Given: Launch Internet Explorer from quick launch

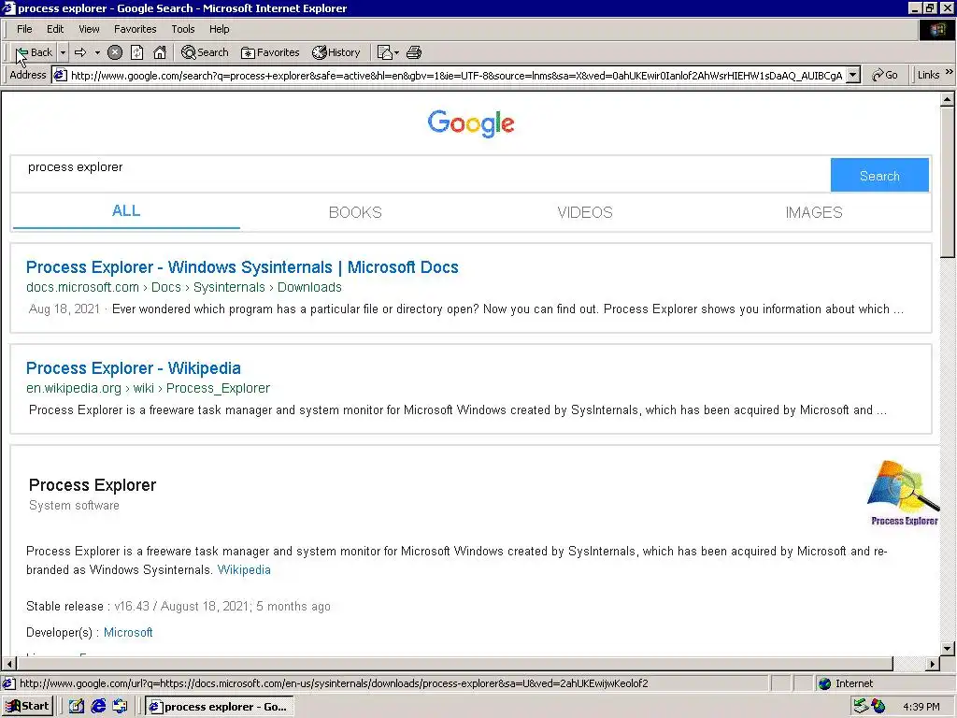Looking at the screenshot, I should tap(98, 707).
